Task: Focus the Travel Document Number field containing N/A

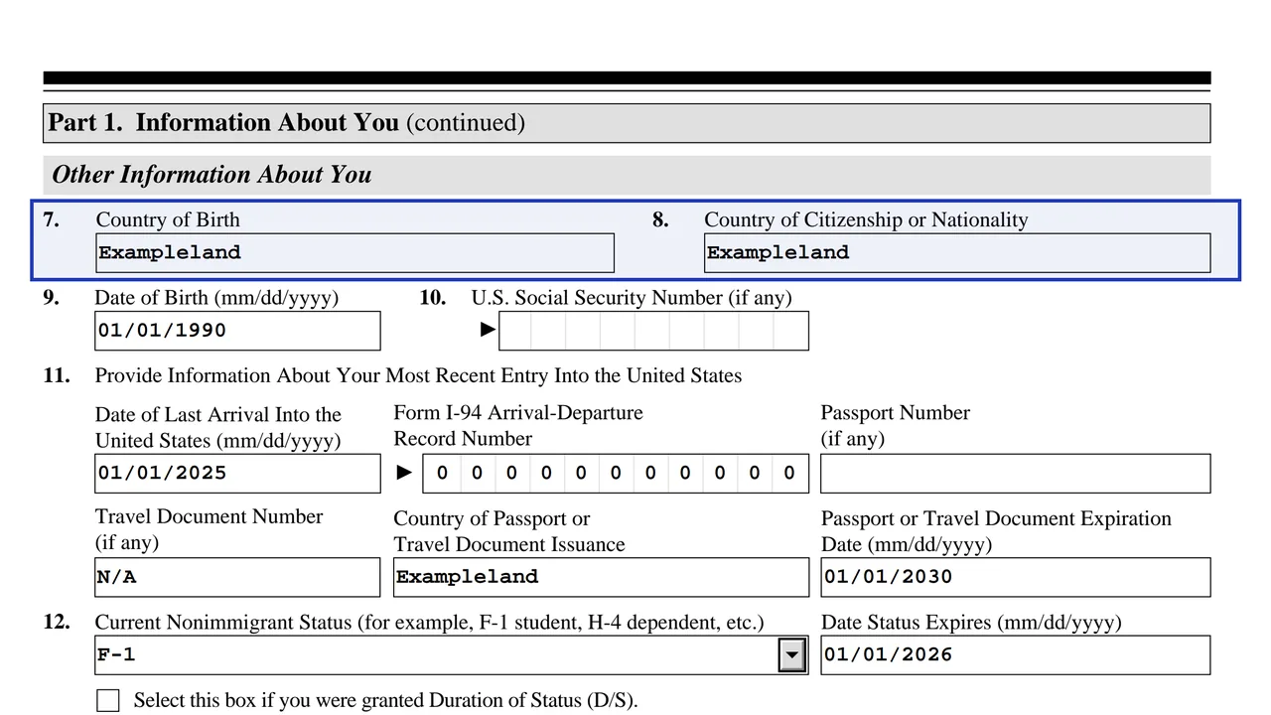Action: [x=237, y=577]
